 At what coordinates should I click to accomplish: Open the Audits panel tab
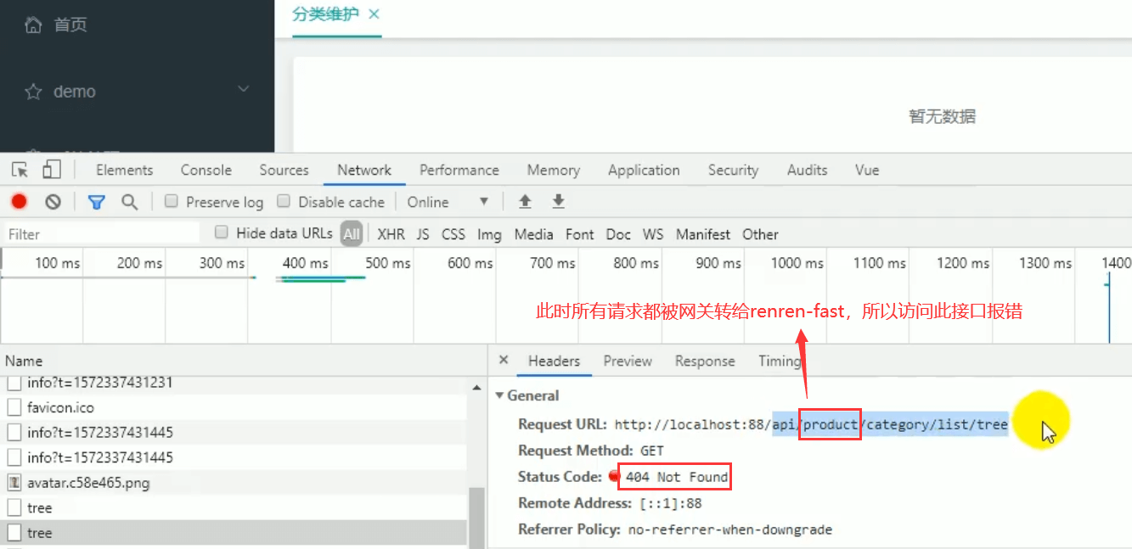[807, 170]
